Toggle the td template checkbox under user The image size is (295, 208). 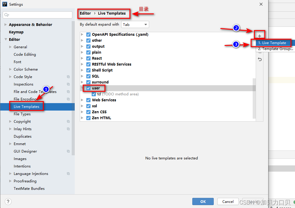point(94,94)
